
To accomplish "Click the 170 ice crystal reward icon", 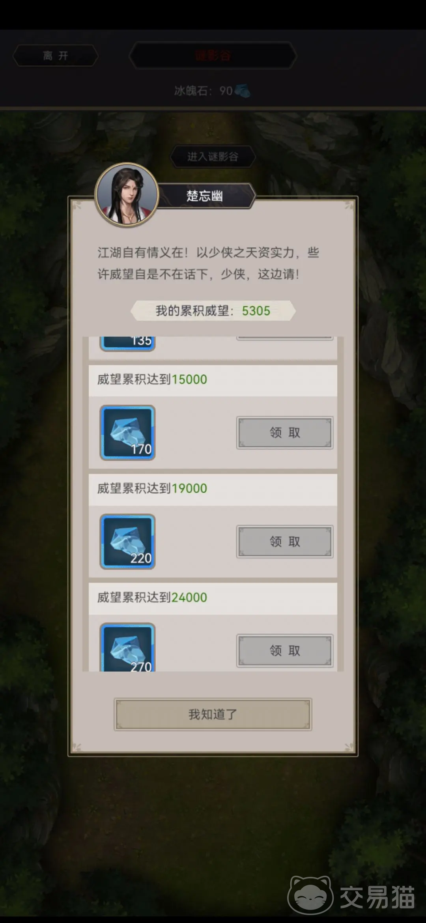I will tap(127, 433).
